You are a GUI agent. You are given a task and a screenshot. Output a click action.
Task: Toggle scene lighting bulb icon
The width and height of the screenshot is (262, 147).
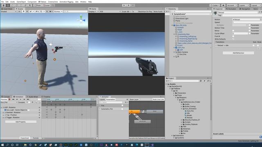[x=24, y=11]
